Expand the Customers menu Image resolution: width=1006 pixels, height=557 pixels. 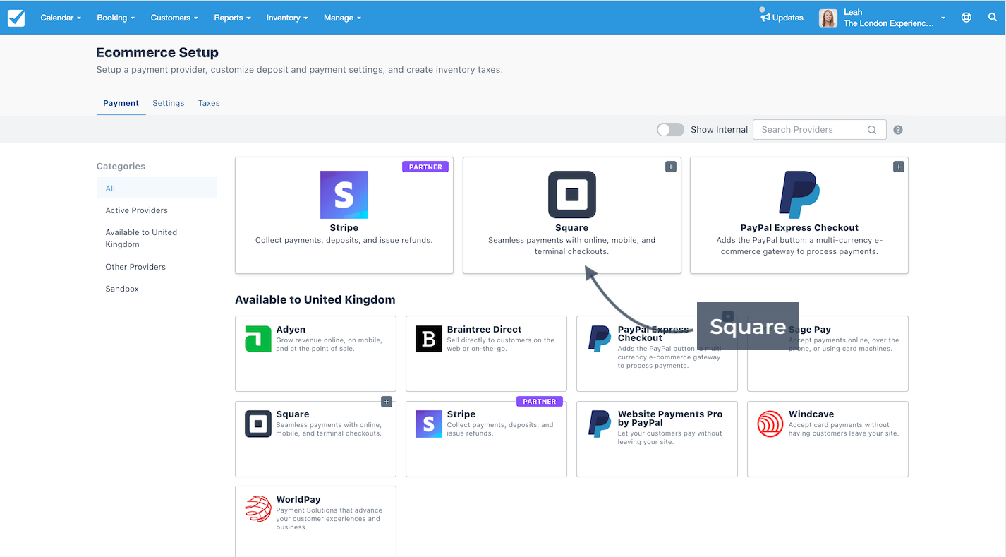(174, 18)
